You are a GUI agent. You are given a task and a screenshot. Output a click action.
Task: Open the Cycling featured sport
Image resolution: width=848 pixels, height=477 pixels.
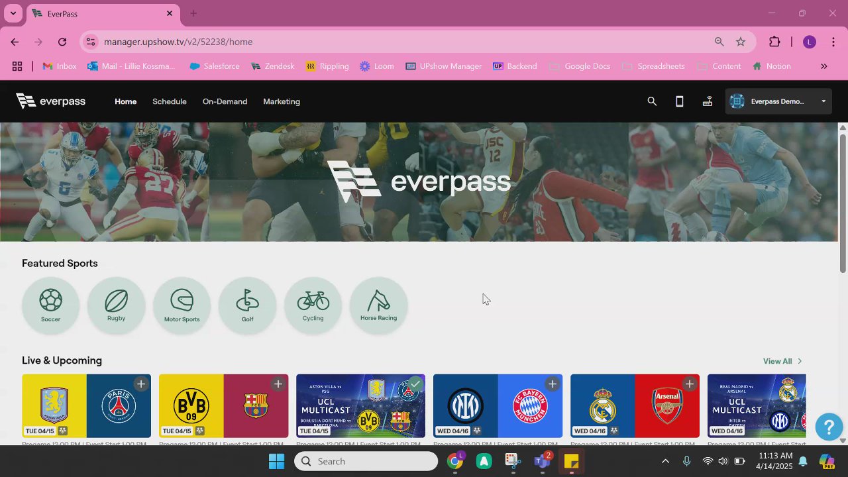[313, 305]
